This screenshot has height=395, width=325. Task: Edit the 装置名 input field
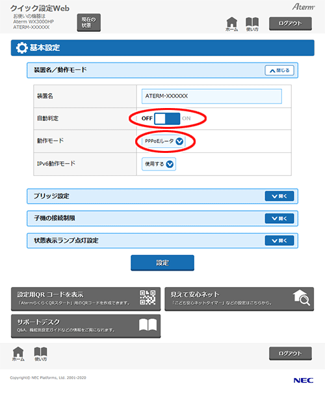click(211, 96)
